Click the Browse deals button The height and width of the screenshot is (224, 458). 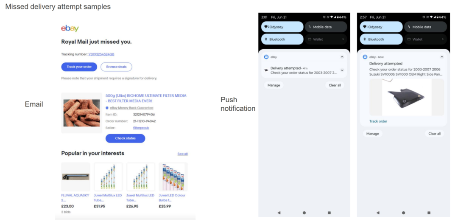point(116,67)
